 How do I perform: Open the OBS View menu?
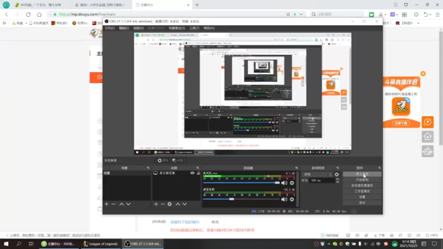point(138,28)
